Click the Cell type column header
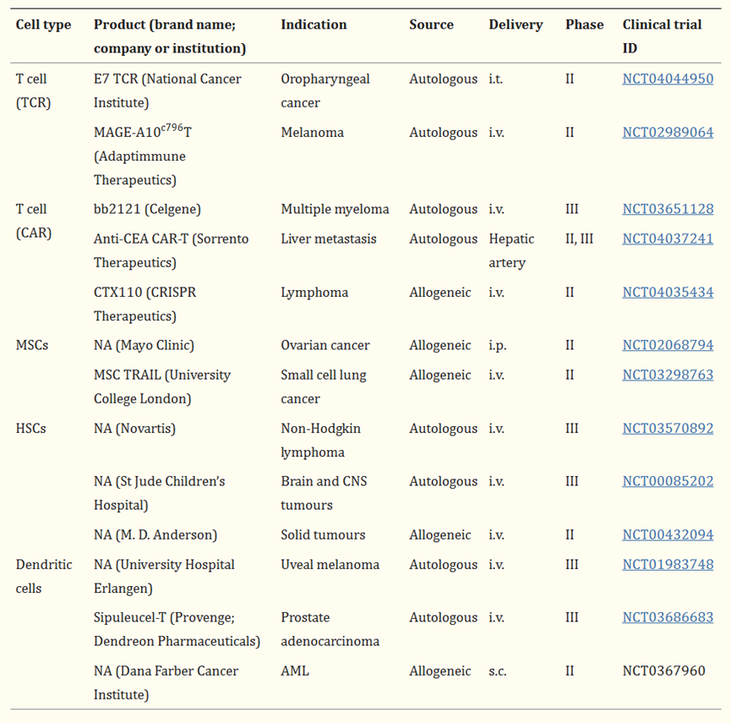Image resolution: width=731 pixels, height=723 pixels. pyautogui.click(x=43, y=25)
